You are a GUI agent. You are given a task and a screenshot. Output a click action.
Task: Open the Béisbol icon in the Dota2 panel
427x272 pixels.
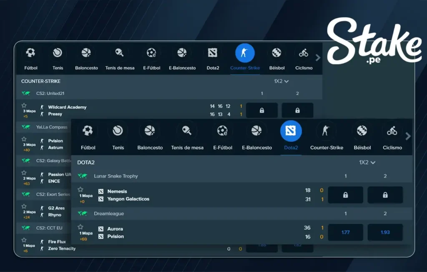[362, 131]
